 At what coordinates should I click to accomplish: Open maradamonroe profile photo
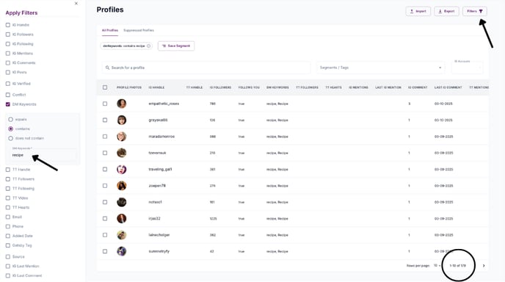coord(121,137)
